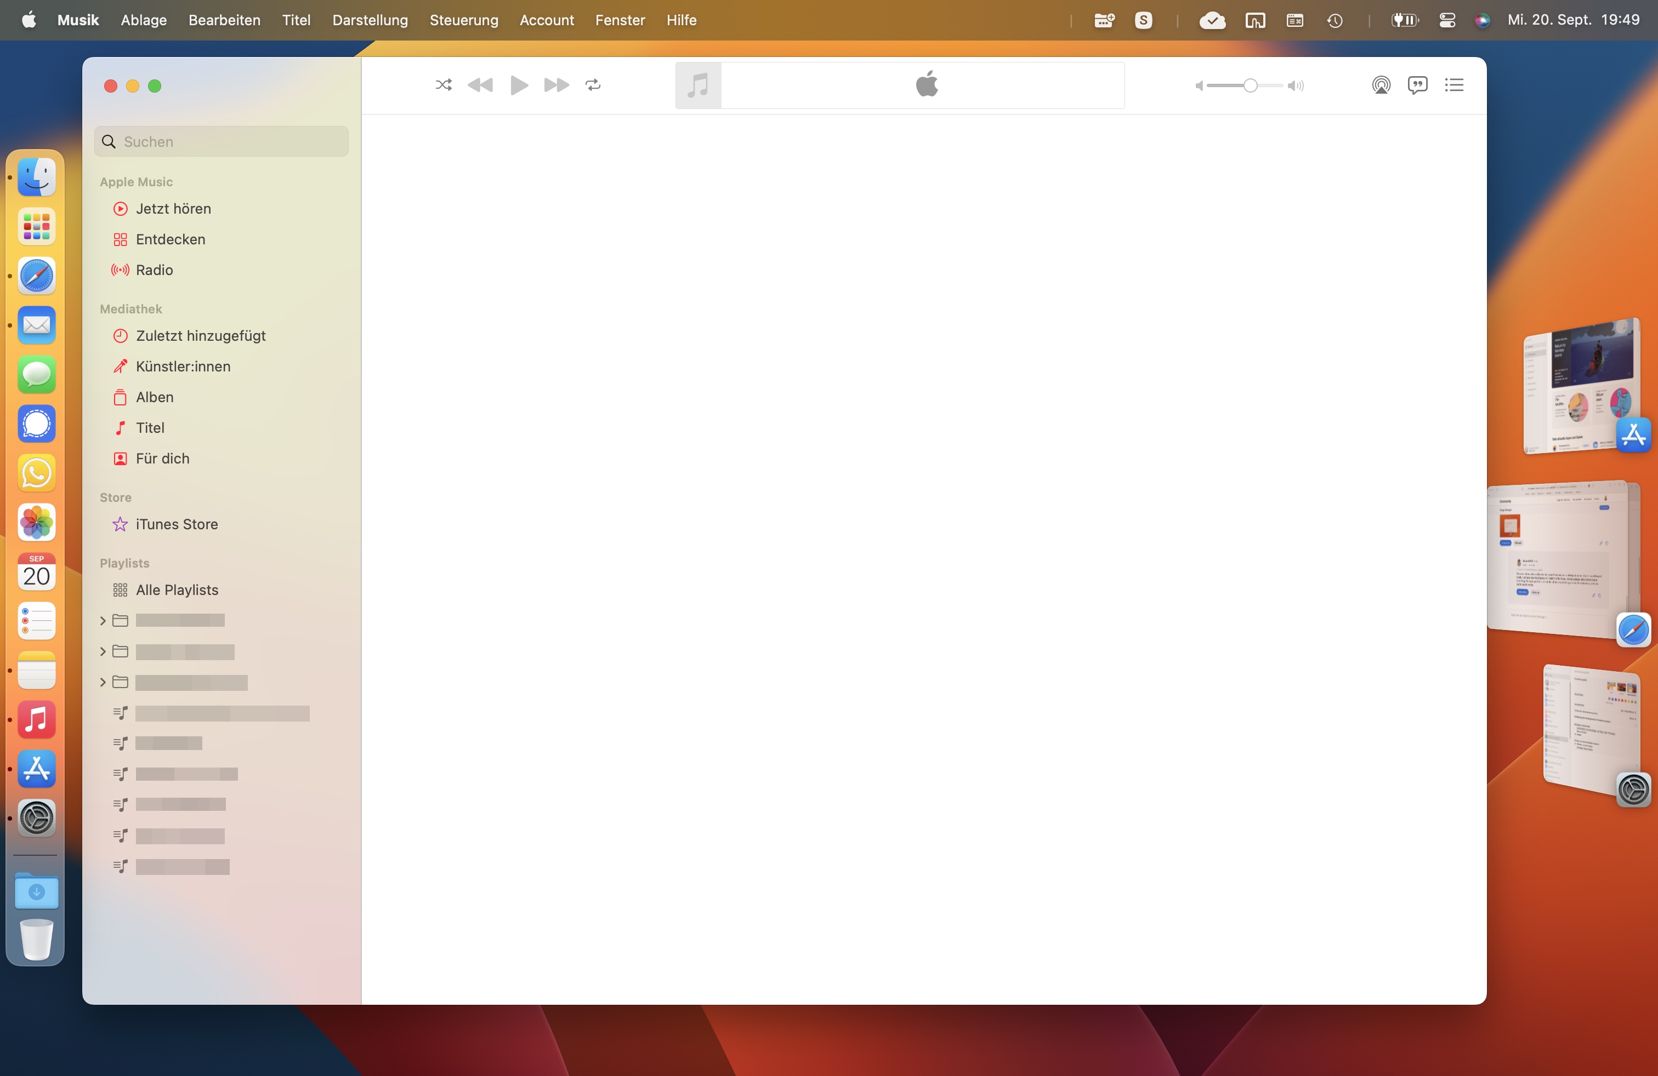This screenshot has height=1076, width=1658.
Task: Open Alle Playlists
Action: tap(177, 589)
